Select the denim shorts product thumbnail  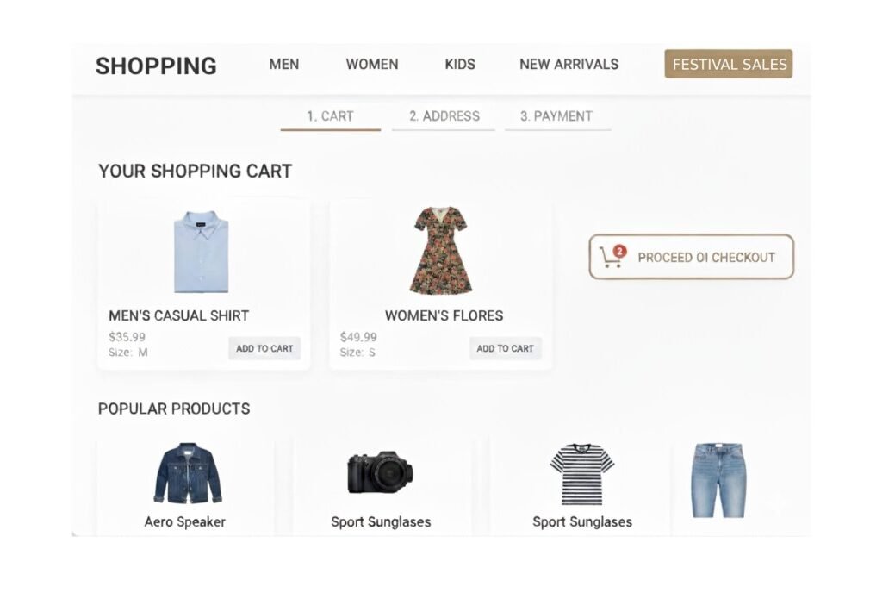click(x=718, y=479)
